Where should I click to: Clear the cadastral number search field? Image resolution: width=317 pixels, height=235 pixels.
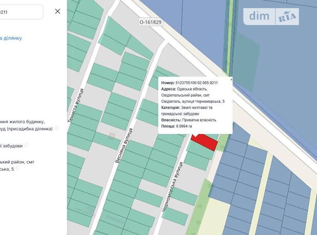click(x=57, y=11)
